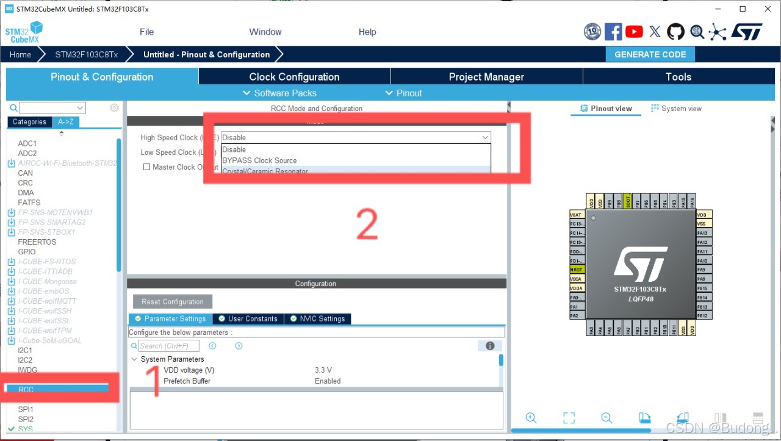Click the download icon beside FP-SNS-SMARTAG2
This screenshot has height=441, width=781.
pyautogui.click(x=12, y=222)
